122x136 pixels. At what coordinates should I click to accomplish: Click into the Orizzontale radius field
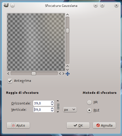click(x=42, y=103)
